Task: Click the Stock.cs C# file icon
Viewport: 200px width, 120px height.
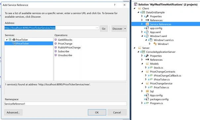Action: pos(151,67)
